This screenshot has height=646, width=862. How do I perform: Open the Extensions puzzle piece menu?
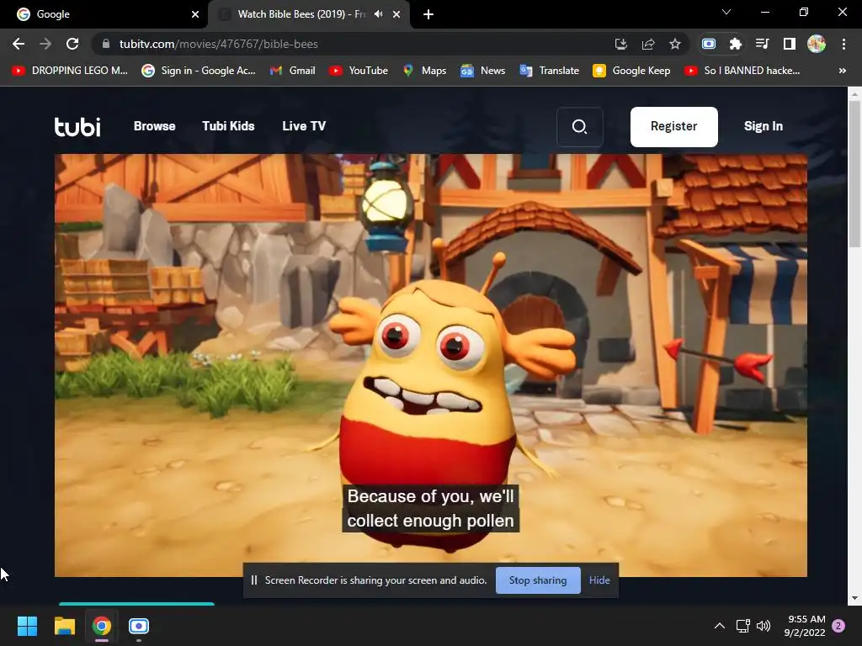(736, 44)
